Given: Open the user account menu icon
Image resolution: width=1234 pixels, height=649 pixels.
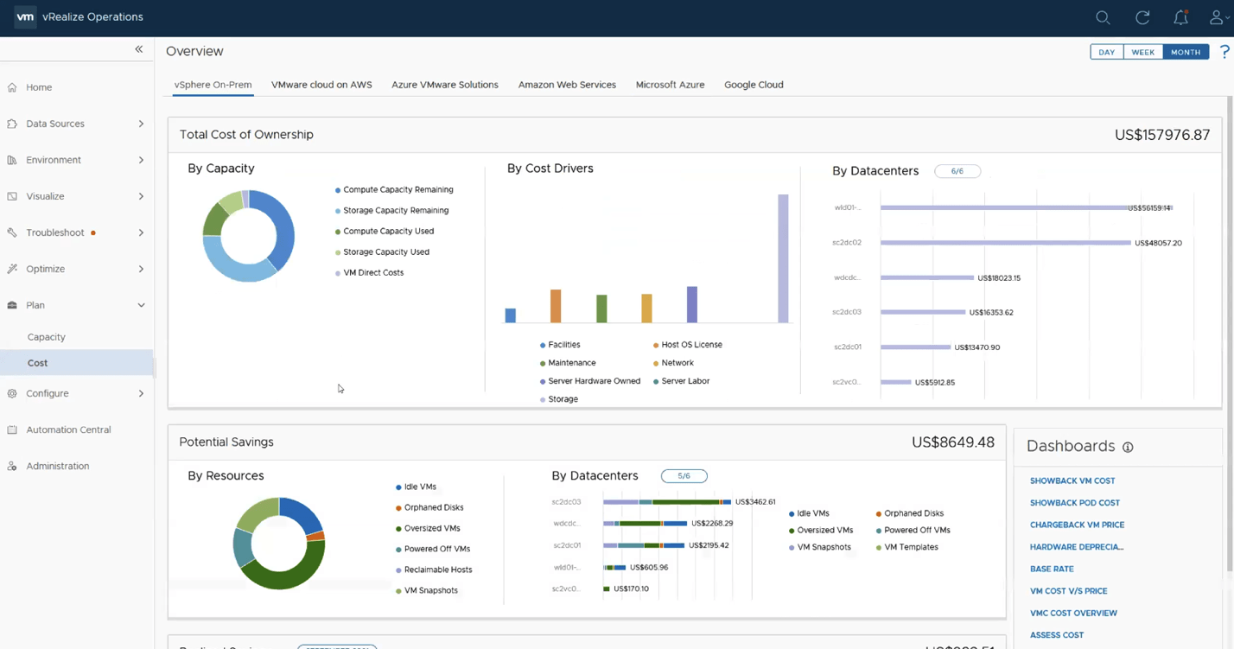Looking at the screenshot, I should (x=1218, y=17).
